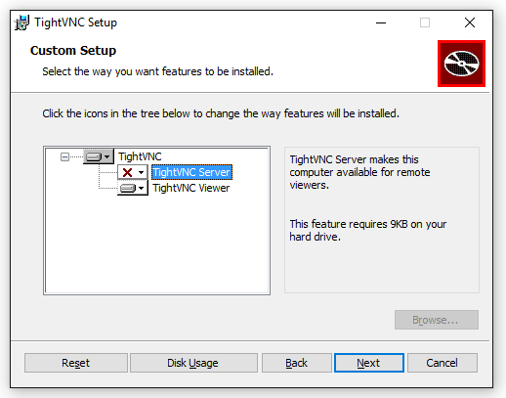Select the TightVNC Server tree item
506x398 pixels.
point(191,172)
